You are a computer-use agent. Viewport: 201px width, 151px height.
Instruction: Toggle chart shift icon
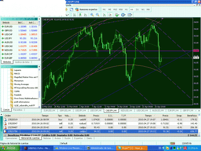point(110,15)
